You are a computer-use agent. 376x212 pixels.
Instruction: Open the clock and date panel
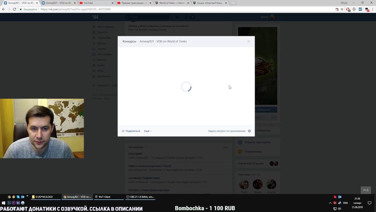coord(357,203)
